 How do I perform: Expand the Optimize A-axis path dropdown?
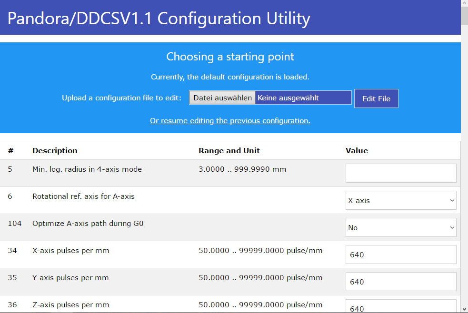(401, 227)
